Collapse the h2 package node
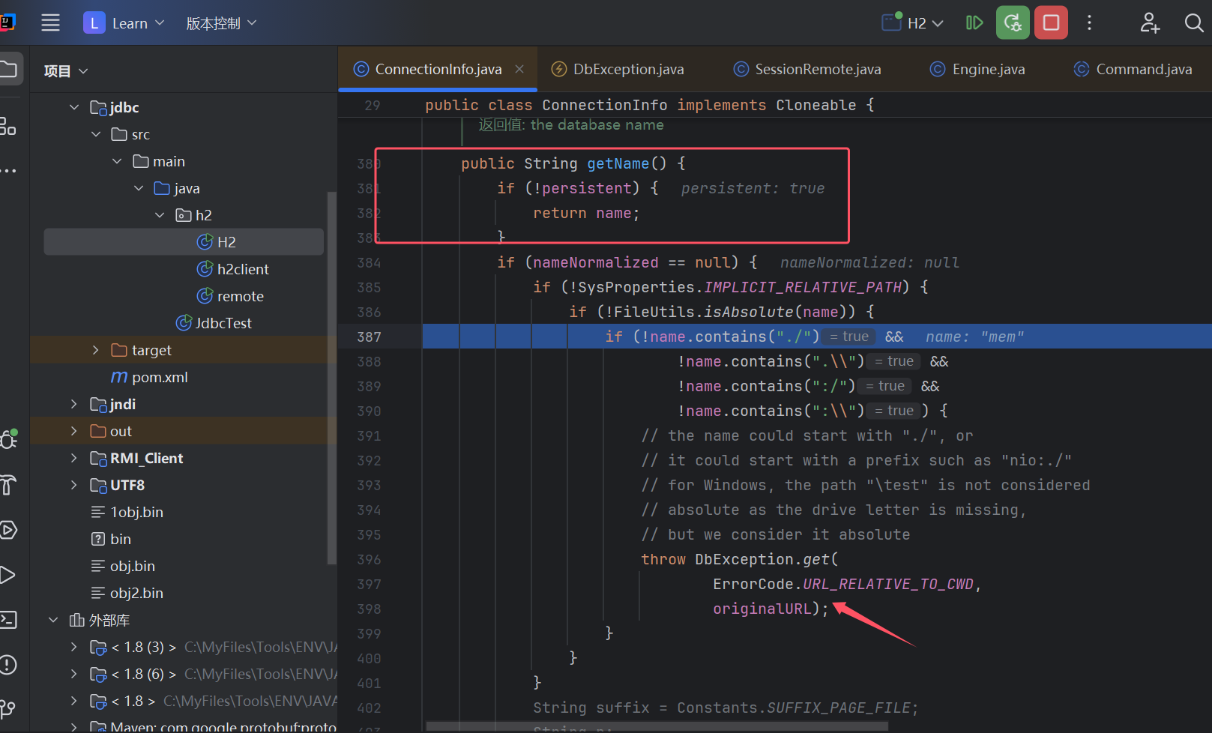 (160, 215)
